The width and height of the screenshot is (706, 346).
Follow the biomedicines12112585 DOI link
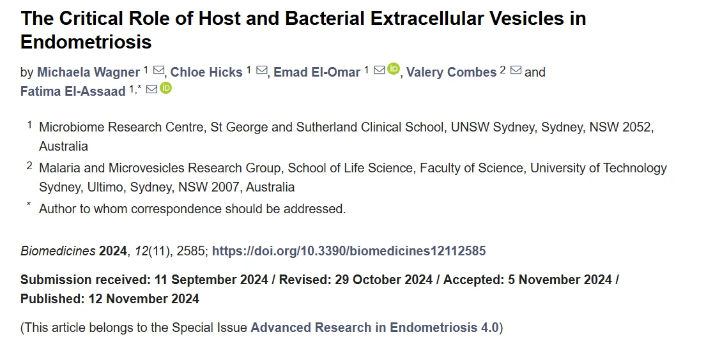349,251
